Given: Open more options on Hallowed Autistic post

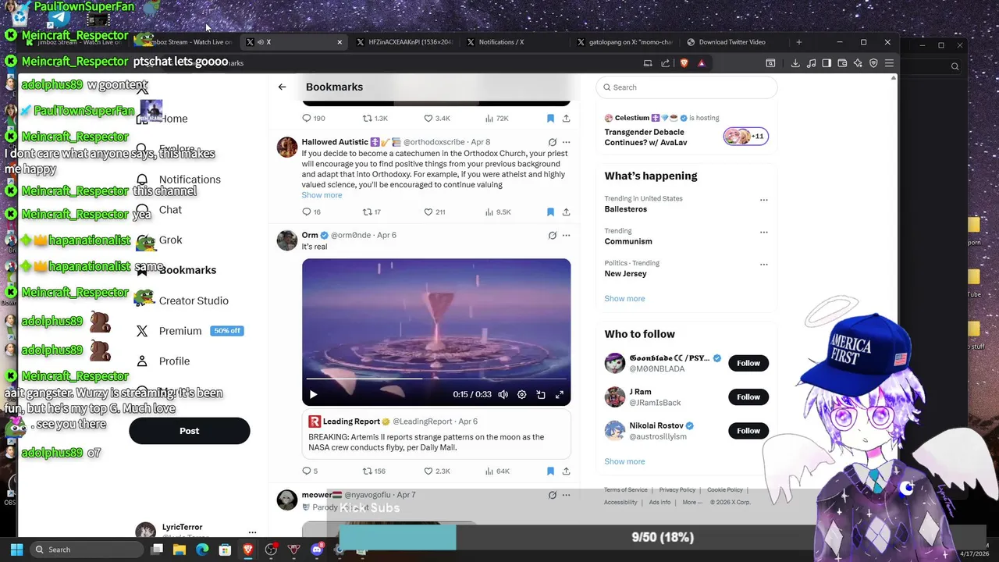Looking at the screenshot, I should click(x=566, y=142).
